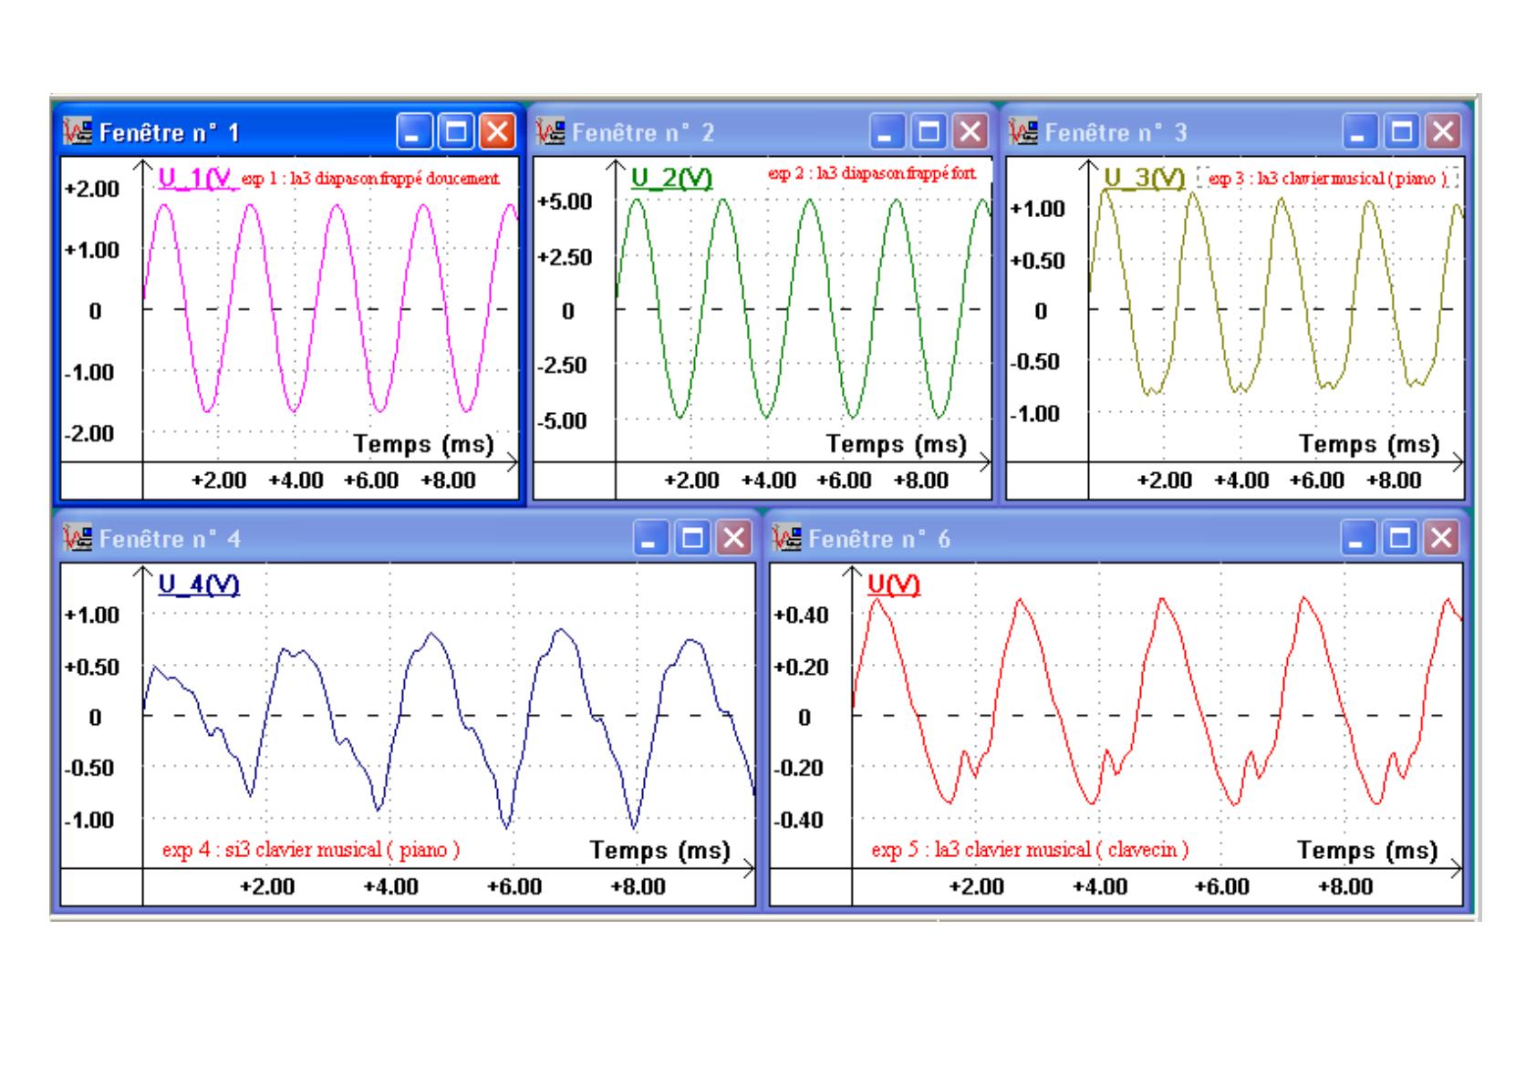The height and width of the screenshot is (1086, 1536).
Task: Click the U_1(V) axis label
Action: (199, 178)
